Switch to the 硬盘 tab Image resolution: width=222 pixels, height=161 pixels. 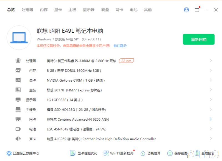pyautogui.click(x=105, y=10)
